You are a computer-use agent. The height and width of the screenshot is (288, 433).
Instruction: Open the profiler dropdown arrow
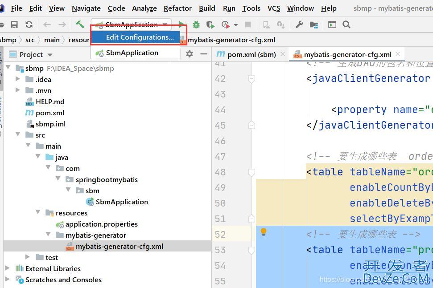tap(236, 25)
